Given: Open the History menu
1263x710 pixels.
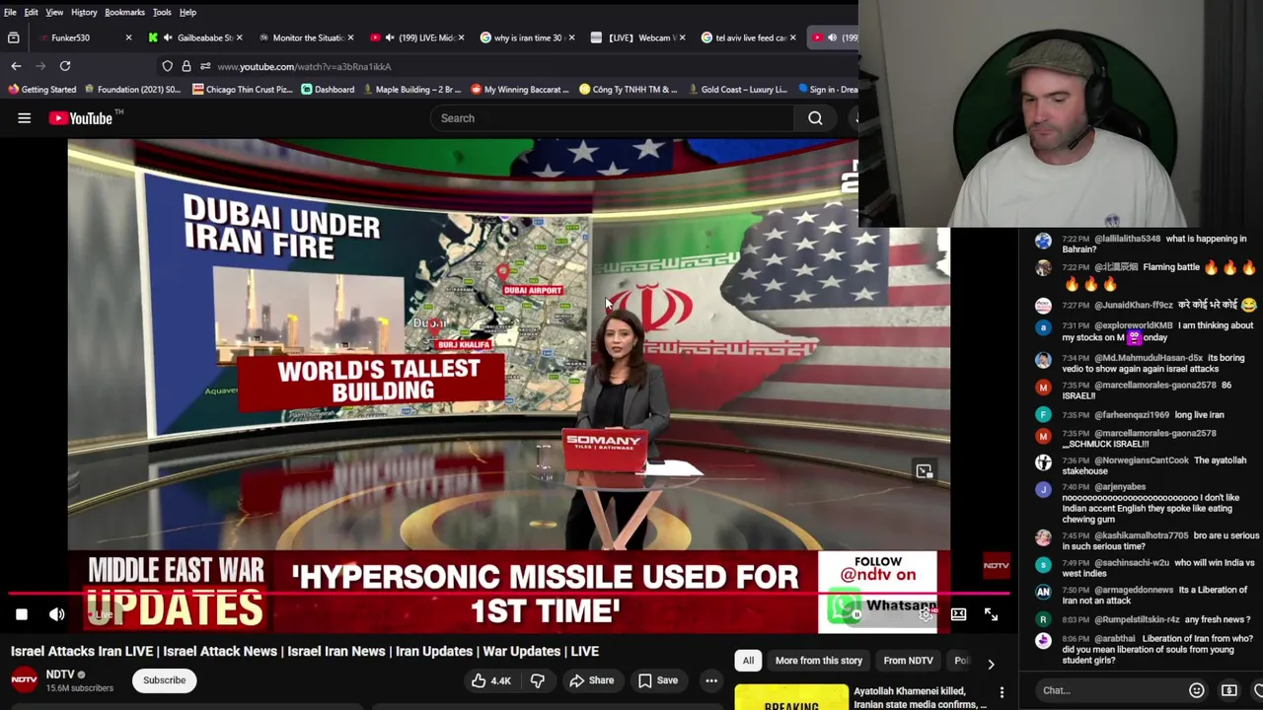Looking at the screenshot, I should [x=84, y=12].
